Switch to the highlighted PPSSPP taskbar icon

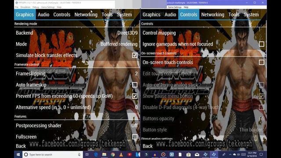coord(214,154)
